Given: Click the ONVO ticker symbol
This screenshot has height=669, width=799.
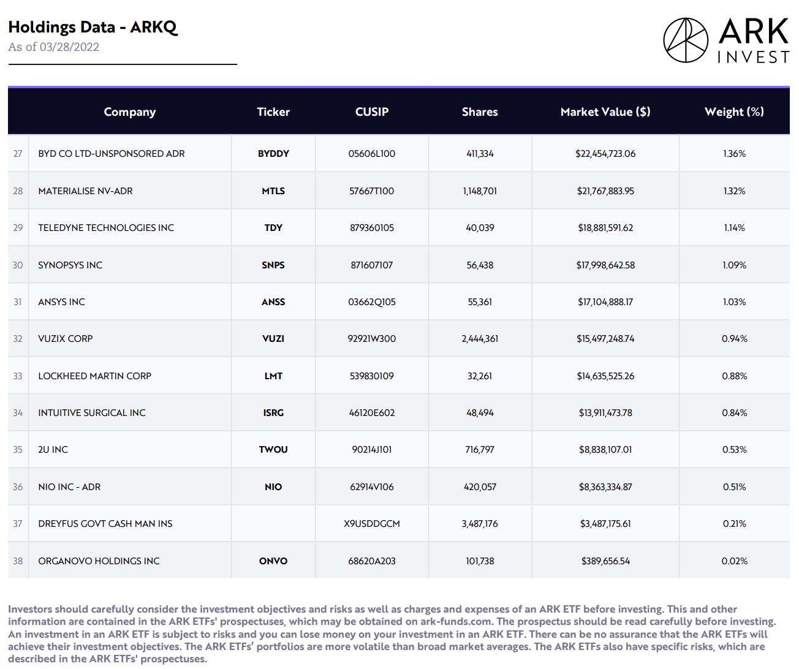Looking at the screenshot, I should tap(273, 561).
